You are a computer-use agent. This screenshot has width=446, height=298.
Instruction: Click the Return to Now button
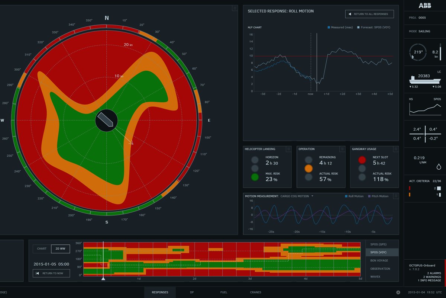point(51,273)
